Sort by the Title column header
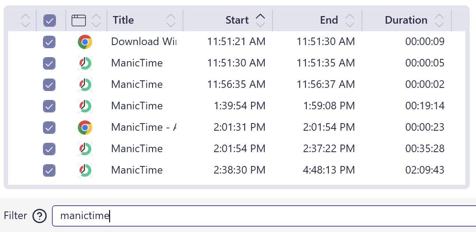Image resolution: width=476 pixels, height=232 pixels. tap(123, 20)
